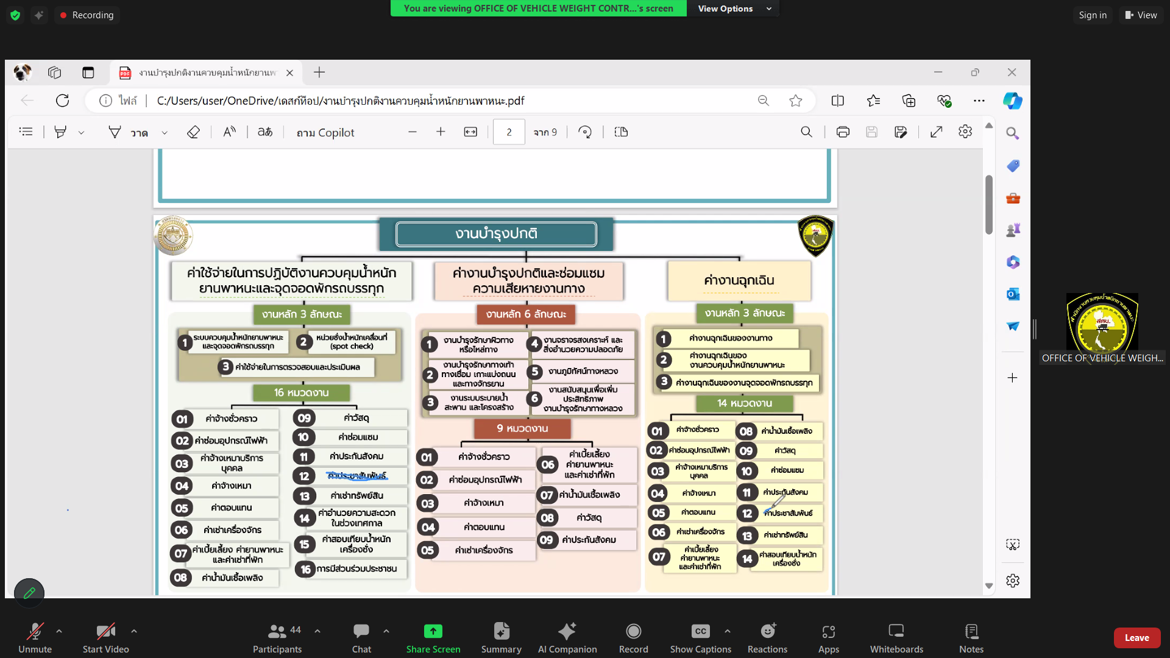Click the rotate page icon

click(x=585, y=132)
